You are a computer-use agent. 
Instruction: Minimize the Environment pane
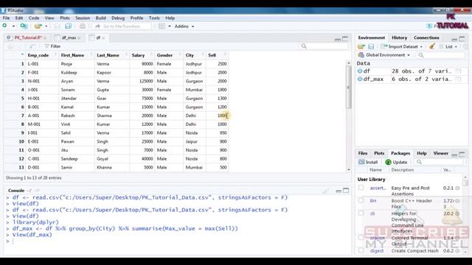(454, 39)
